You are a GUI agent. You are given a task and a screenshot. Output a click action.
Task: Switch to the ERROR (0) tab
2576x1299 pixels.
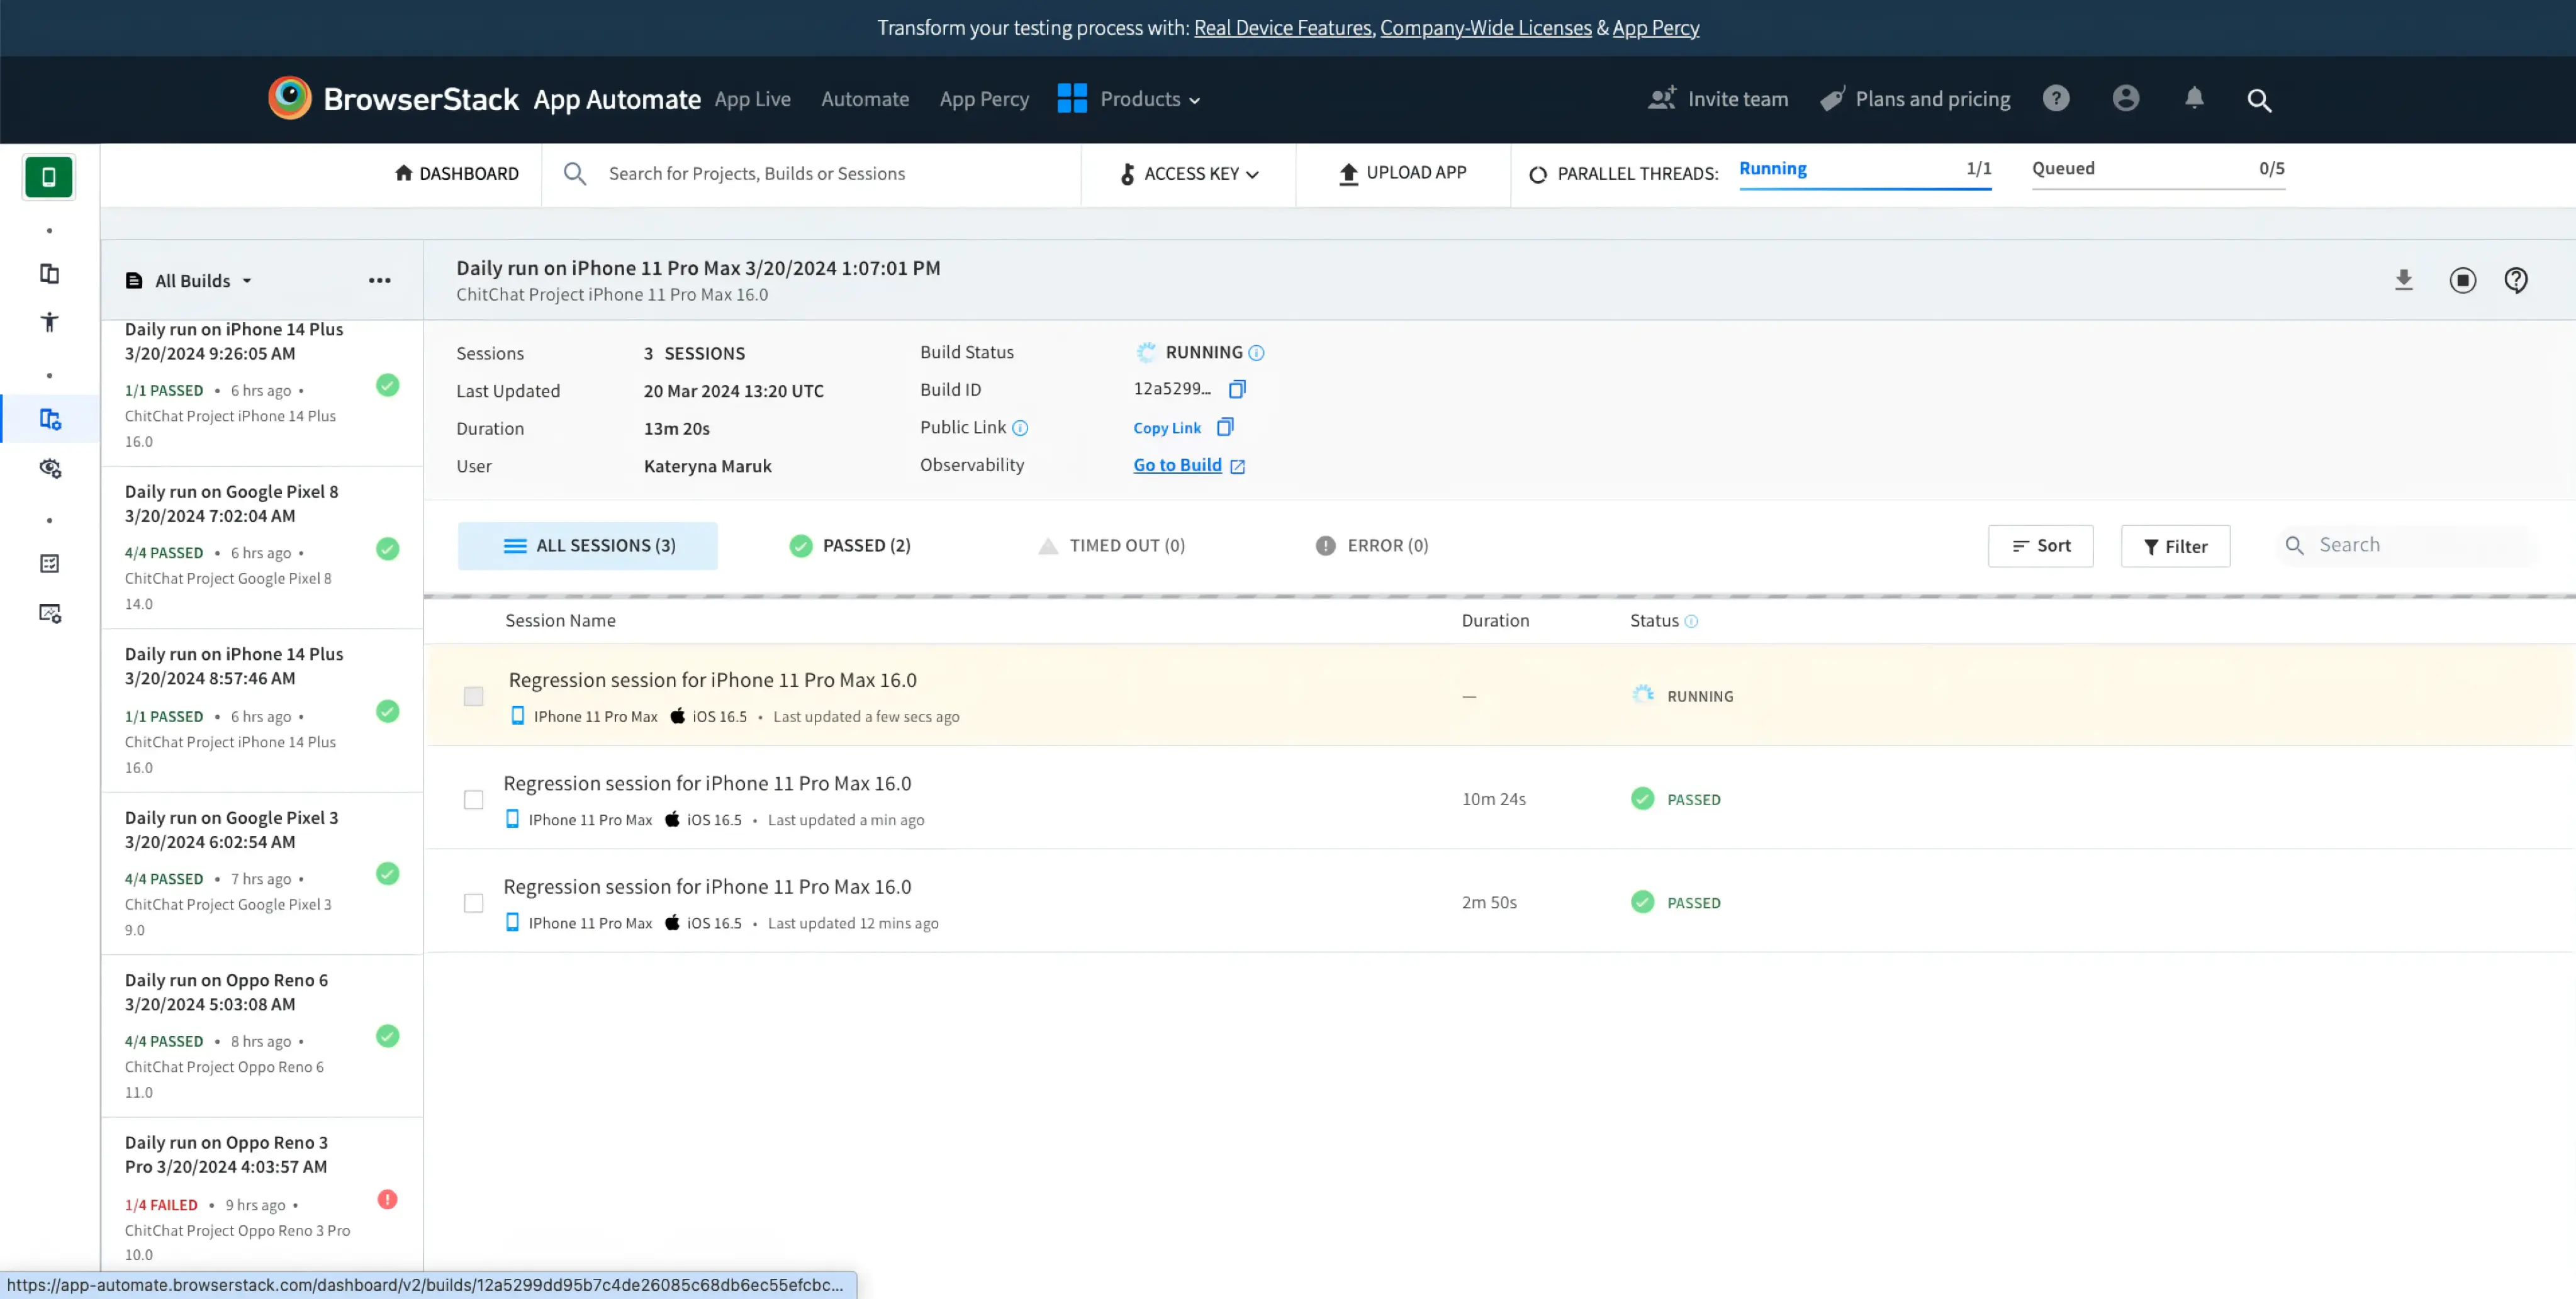pyautogui.click(x=1372, y=546)
